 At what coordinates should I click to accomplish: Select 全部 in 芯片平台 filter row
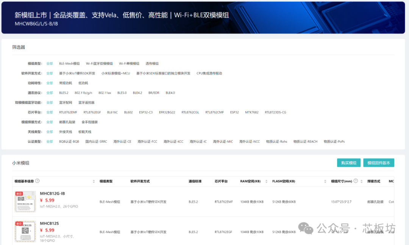click(x=50, y=112)
